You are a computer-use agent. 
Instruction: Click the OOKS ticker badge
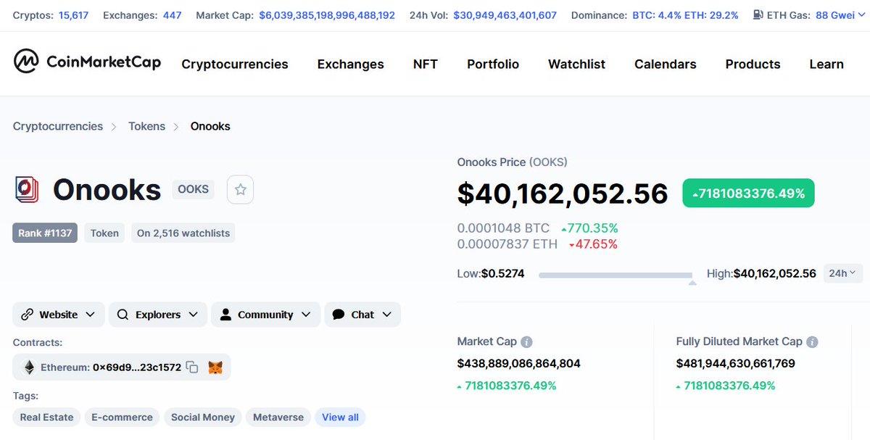(x=194, y=189)
